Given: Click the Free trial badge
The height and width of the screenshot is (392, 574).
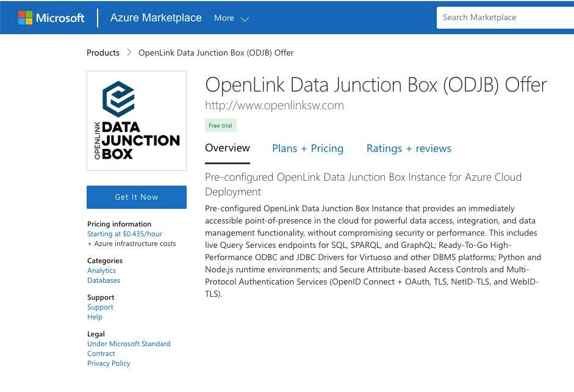Looking at the screenshot, I should (220, 125).
